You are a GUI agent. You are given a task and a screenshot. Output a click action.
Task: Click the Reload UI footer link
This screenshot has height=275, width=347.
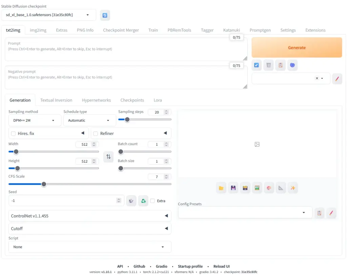point(221,266)
